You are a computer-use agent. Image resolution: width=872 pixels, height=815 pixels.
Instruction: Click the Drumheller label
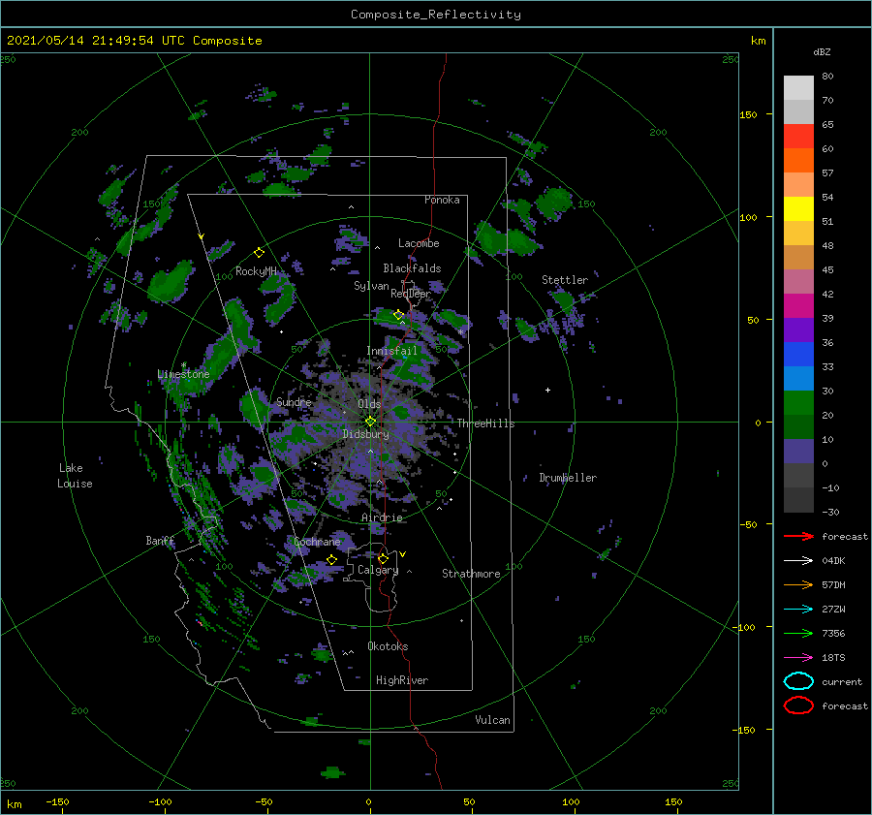tap(568, 478)
